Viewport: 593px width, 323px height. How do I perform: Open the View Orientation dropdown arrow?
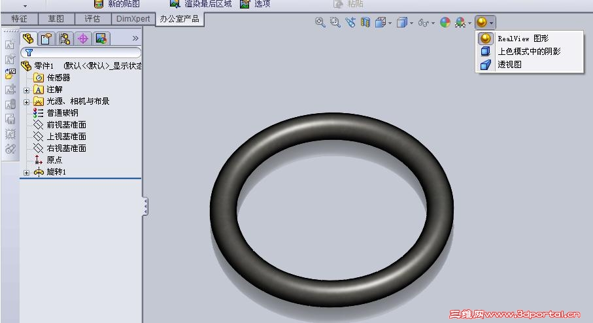click(x=390, y=23)
